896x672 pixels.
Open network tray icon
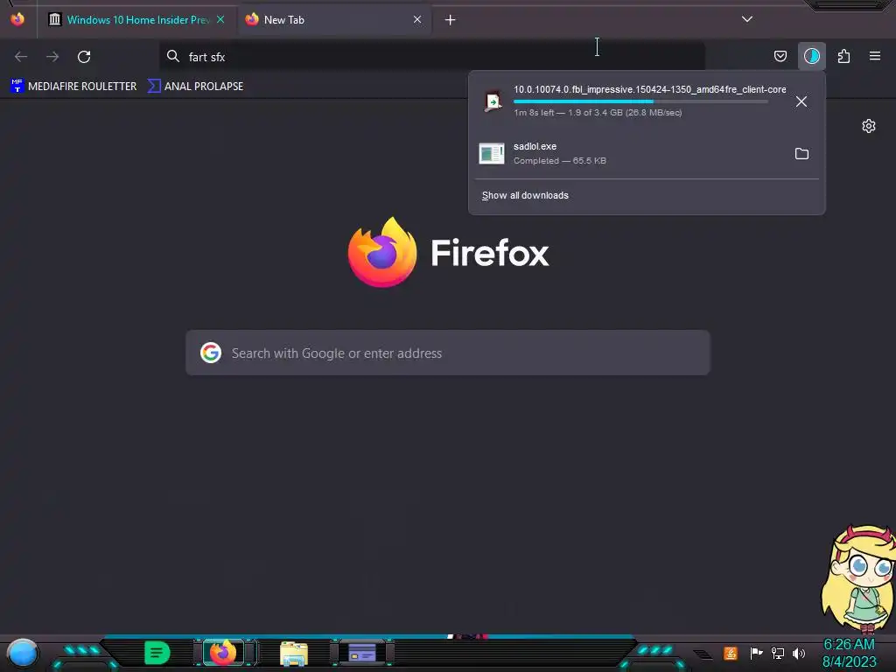click(778, 653)
